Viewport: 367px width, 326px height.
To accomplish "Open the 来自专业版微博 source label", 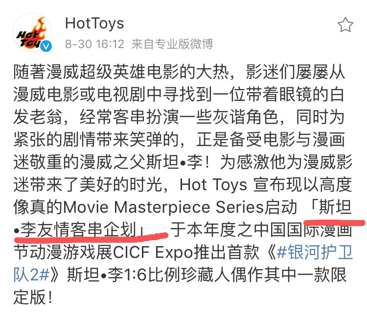I will click(x=172, y=44).
